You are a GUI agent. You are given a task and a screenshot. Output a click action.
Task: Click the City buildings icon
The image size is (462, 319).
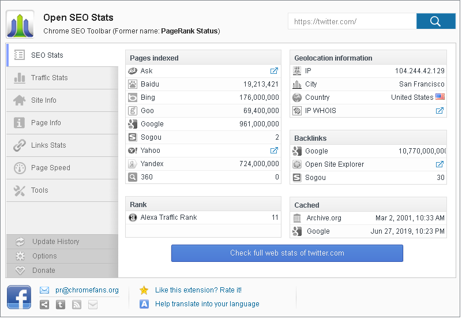(x=297, y=84)
